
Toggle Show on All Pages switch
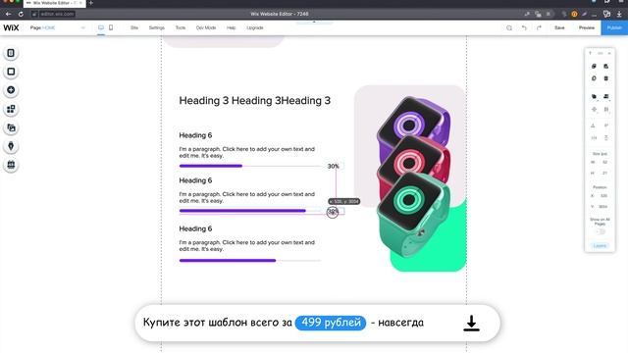pyautogui.click(x=600, y=231)
